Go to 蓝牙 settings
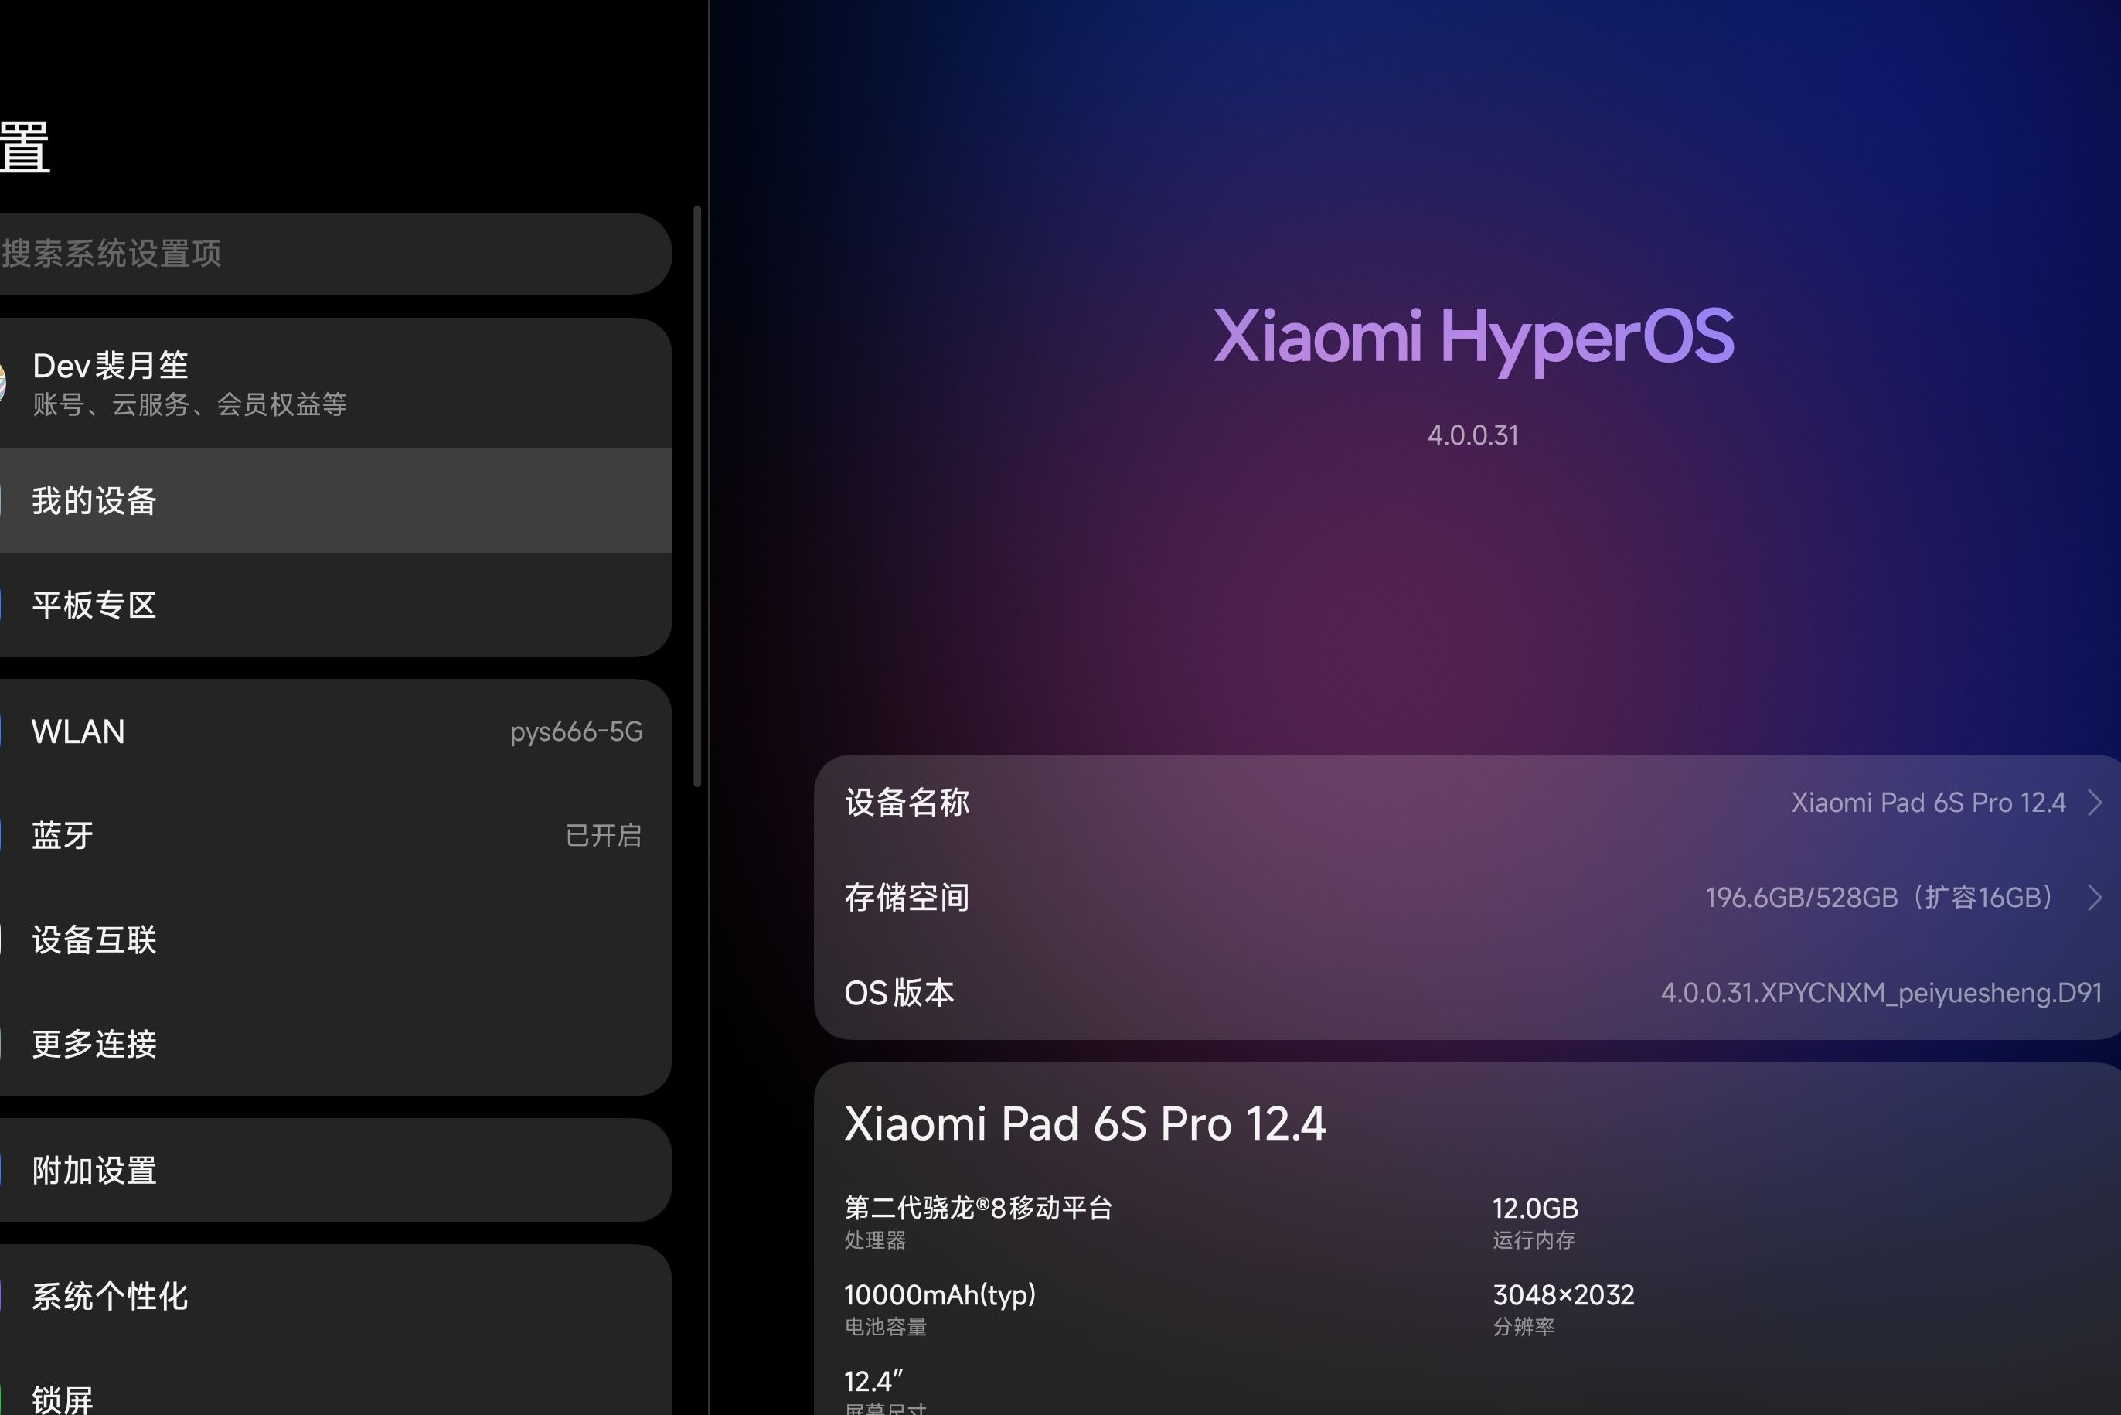 [x=335, y=836]
